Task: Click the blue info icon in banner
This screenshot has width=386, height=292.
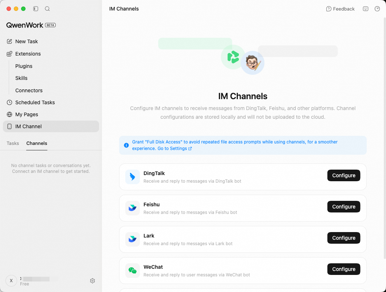Action: pos(126,145)
